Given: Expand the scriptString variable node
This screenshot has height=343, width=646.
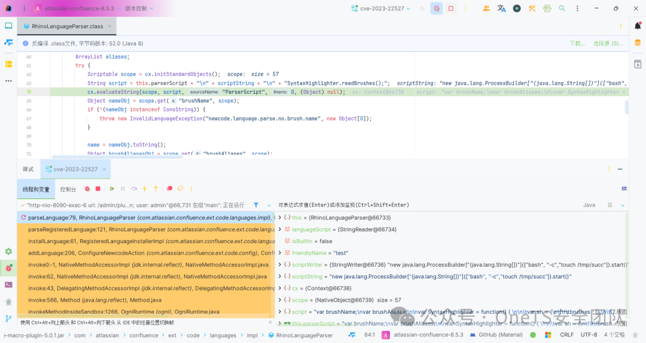Looking at the screenshot, I should [280, 276].
